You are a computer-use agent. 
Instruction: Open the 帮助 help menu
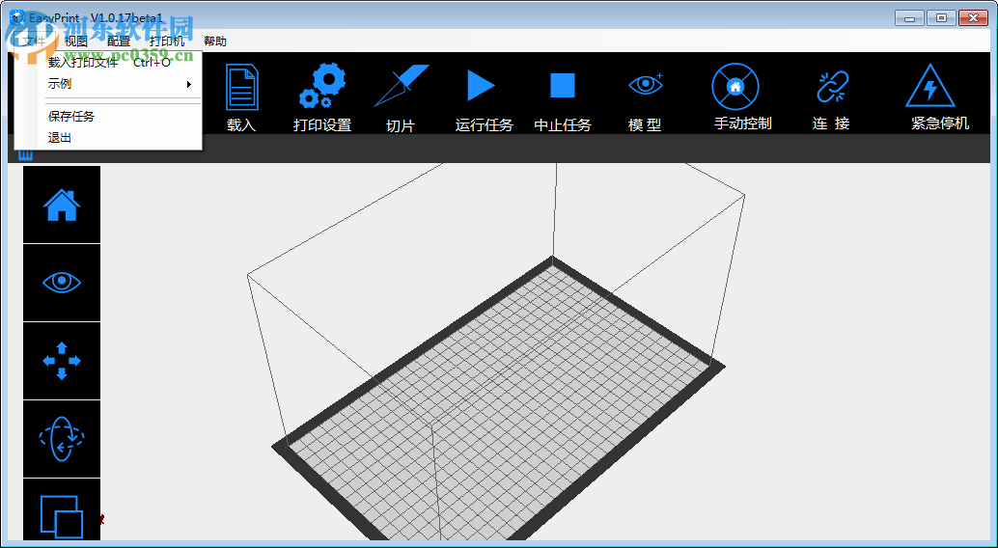tap(215, 41)
